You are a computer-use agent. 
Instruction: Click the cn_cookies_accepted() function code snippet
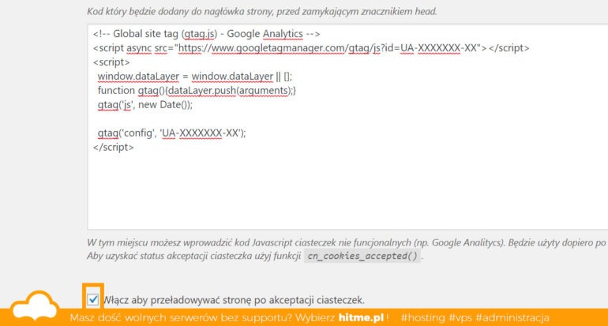362,257
